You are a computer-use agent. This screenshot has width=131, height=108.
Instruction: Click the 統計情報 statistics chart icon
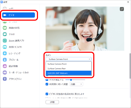point(5,66)
